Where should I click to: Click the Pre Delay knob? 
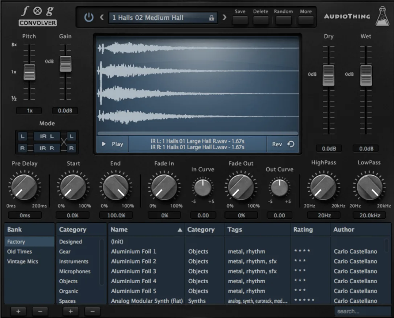(x=24, y=187)
